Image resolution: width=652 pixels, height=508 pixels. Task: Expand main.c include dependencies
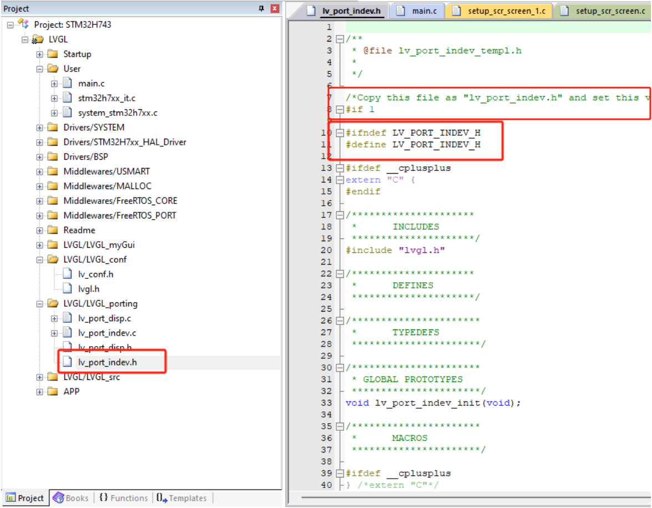click(x=54, y=84)
